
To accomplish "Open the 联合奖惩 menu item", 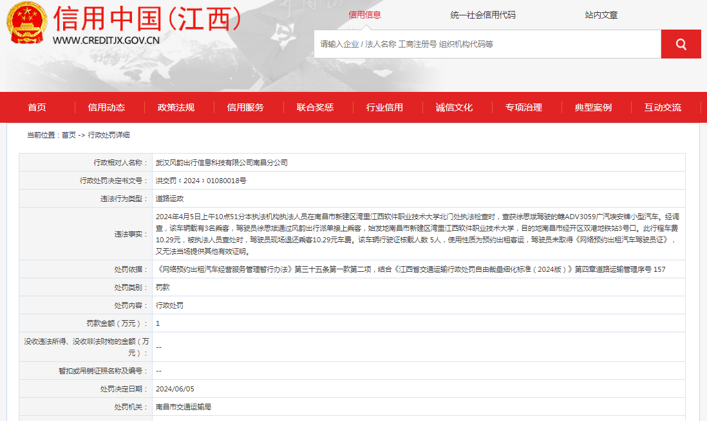I will point(315,107).
